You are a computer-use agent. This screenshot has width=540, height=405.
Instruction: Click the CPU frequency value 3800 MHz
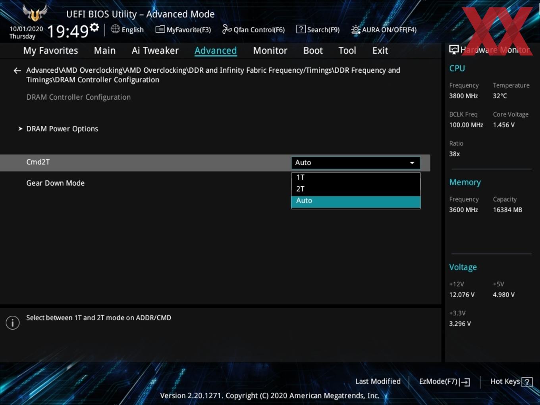coord(463,96)
